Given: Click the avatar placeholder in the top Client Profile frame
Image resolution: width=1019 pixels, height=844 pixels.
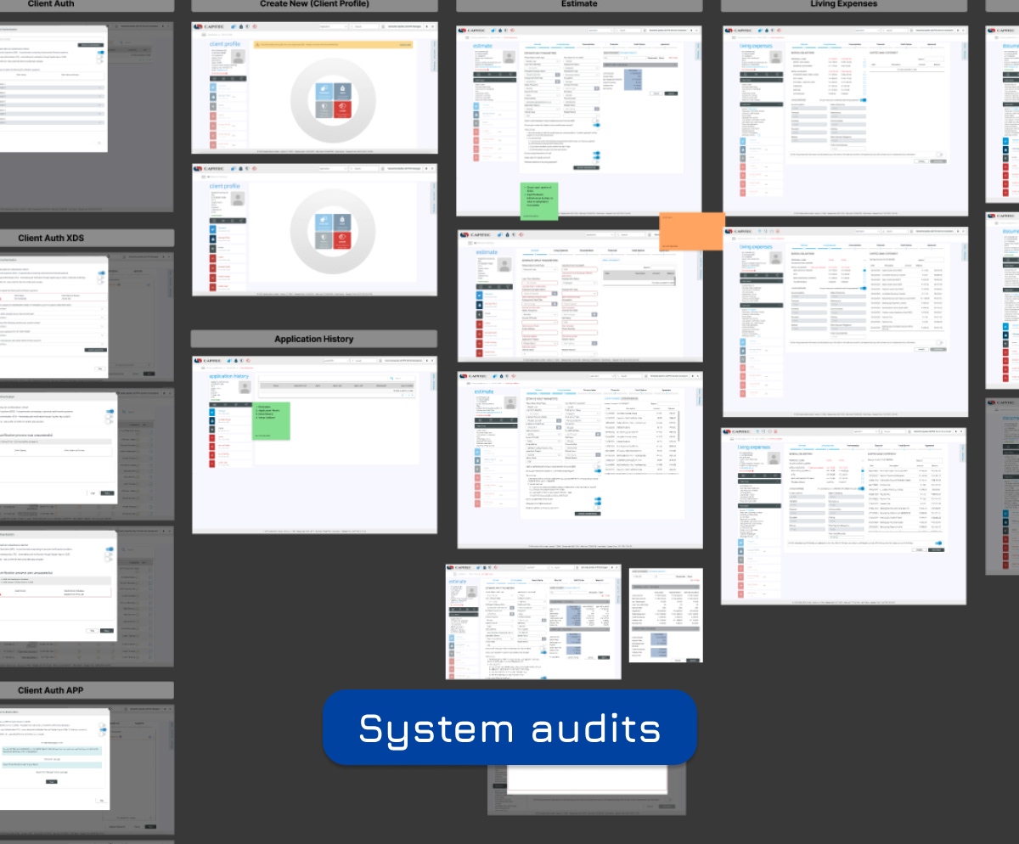Looking at the screenshot, I should [239, 56].
